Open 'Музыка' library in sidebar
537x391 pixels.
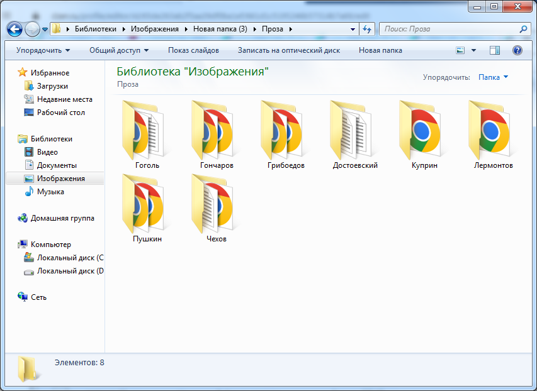[50, 192]
